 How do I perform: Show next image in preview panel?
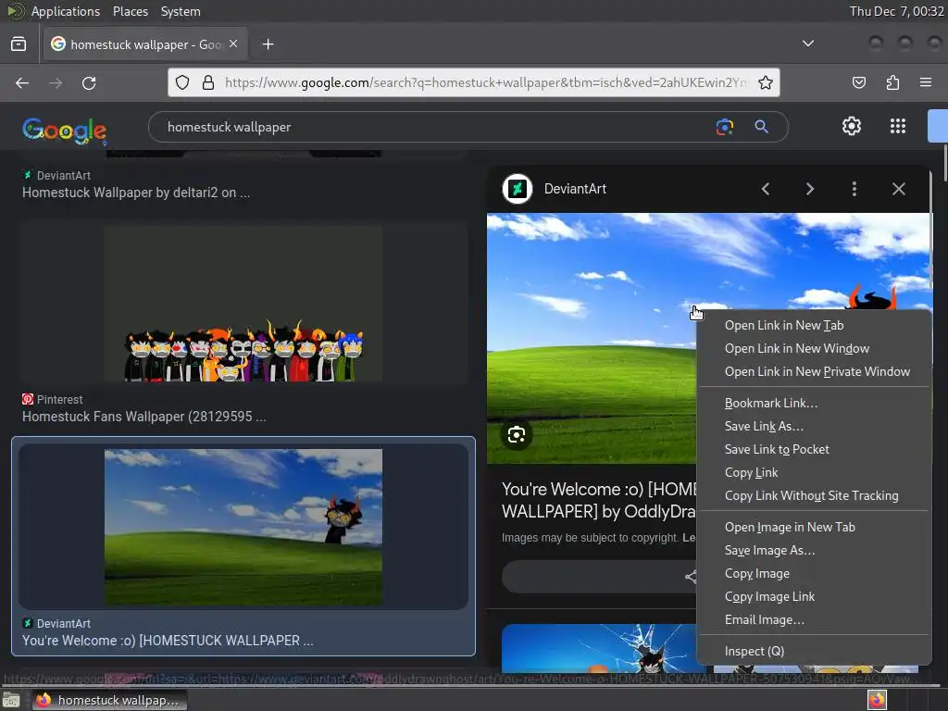(x=809, y=189)
